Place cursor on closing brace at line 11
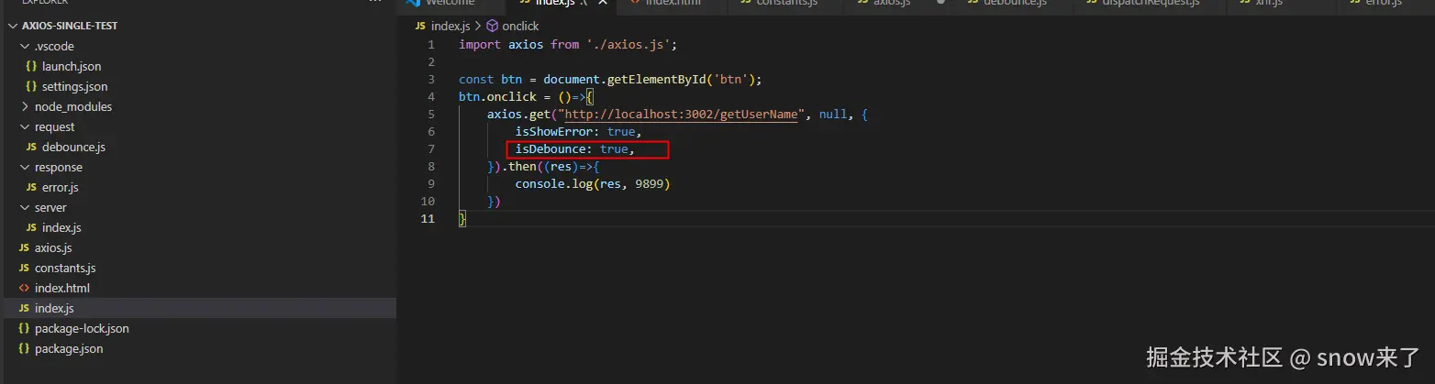The image size is (1435, 384). 462,219
